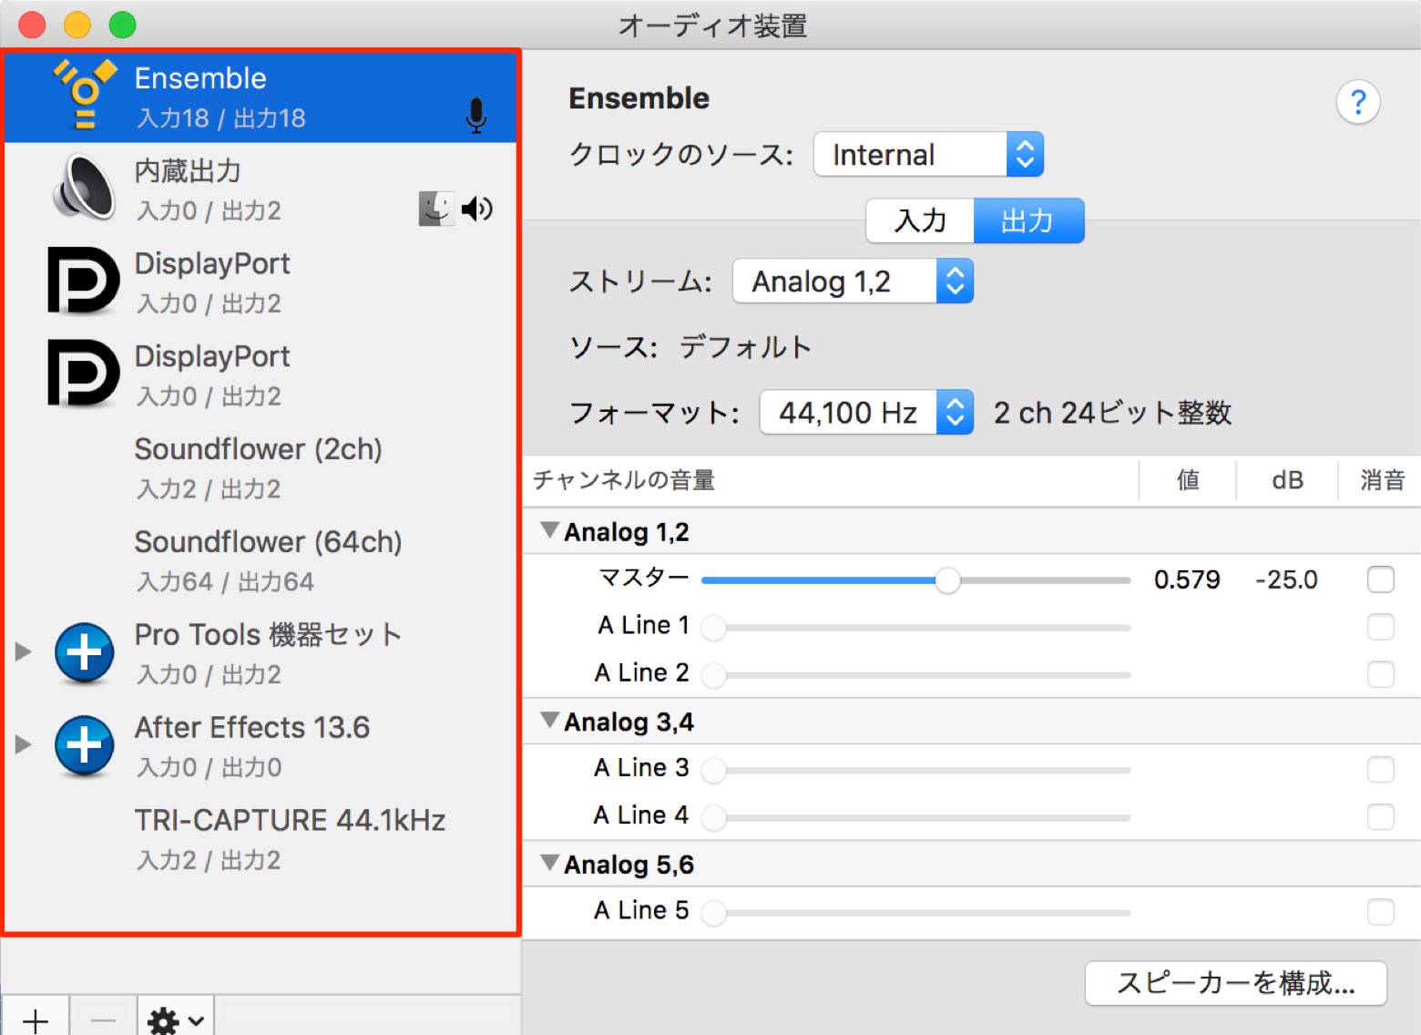Toggle mute checkbox for A Line 1
The image size is (1421, 1035).
(1381, 627)
